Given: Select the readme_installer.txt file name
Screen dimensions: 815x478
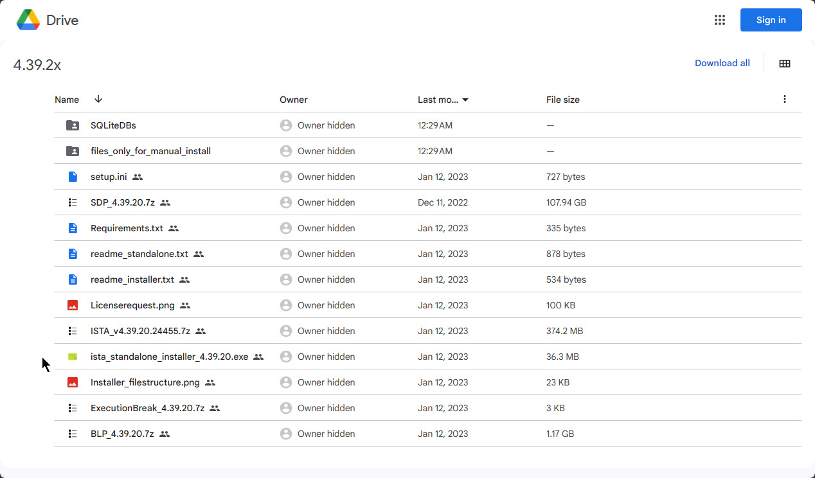Looking at the screenshot, I should point(132,279).
